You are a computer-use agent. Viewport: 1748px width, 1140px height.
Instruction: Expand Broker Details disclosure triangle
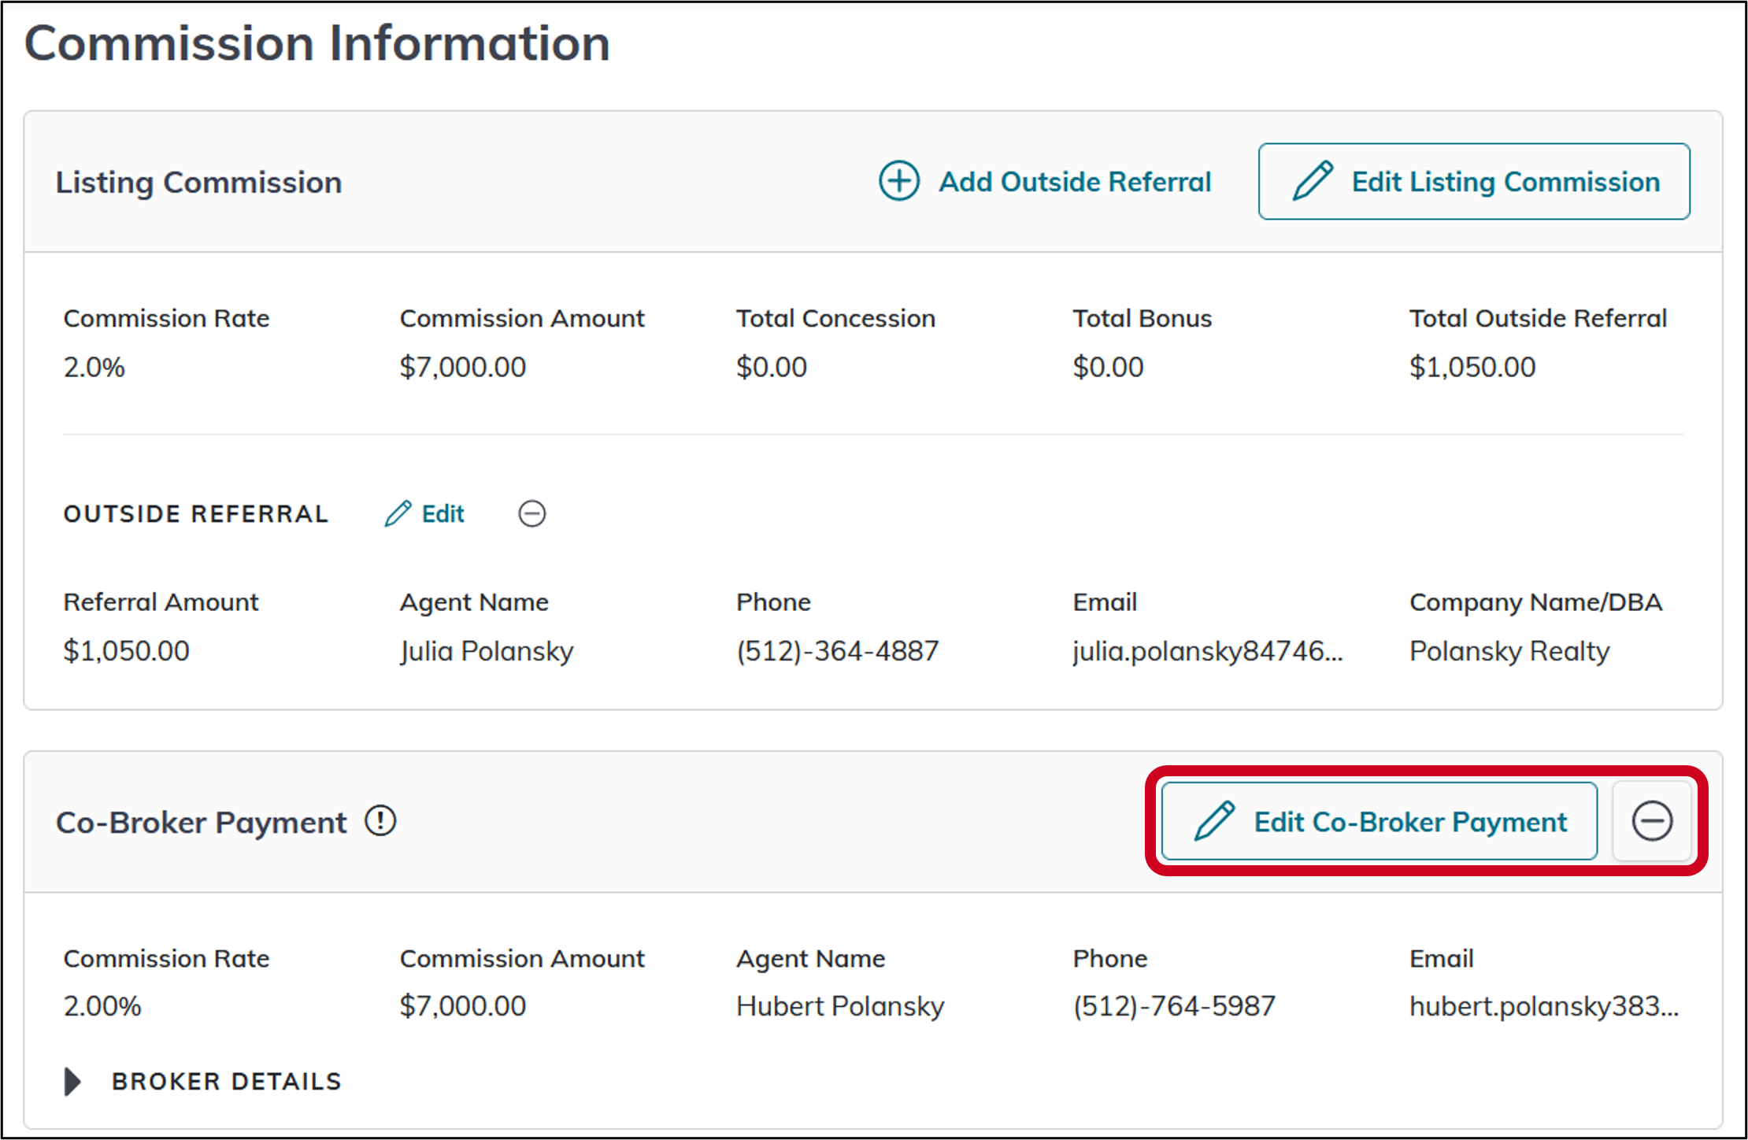(x=72, y=1081)
